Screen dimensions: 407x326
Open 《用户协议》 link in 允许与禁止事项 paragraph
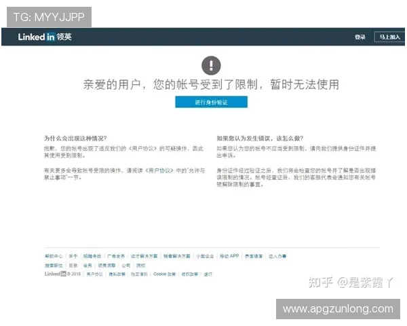(x=159, y=170)
